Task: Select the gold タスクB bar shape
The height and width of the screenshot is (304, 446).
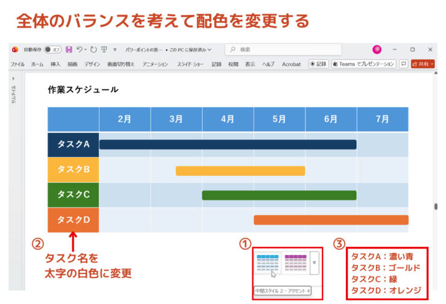Action: pyautogui.click(x=240, y=171)
